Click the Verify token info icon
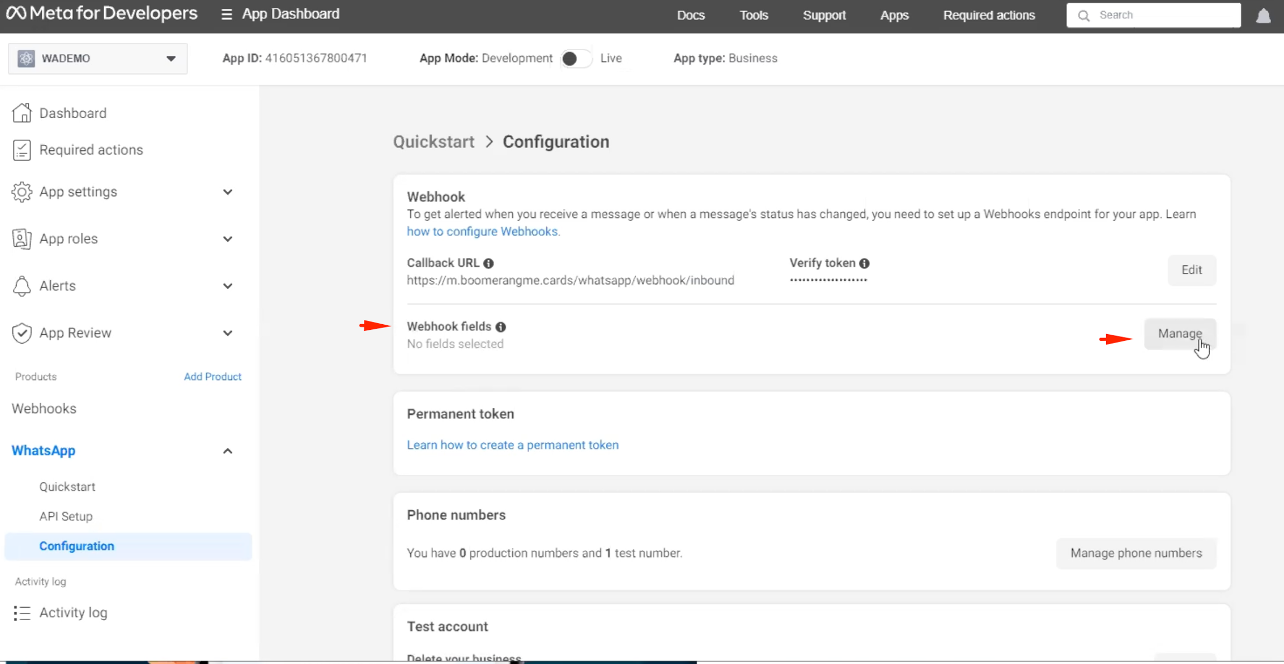This screenshot has height=664, width=1284. [x=864, y=263]
